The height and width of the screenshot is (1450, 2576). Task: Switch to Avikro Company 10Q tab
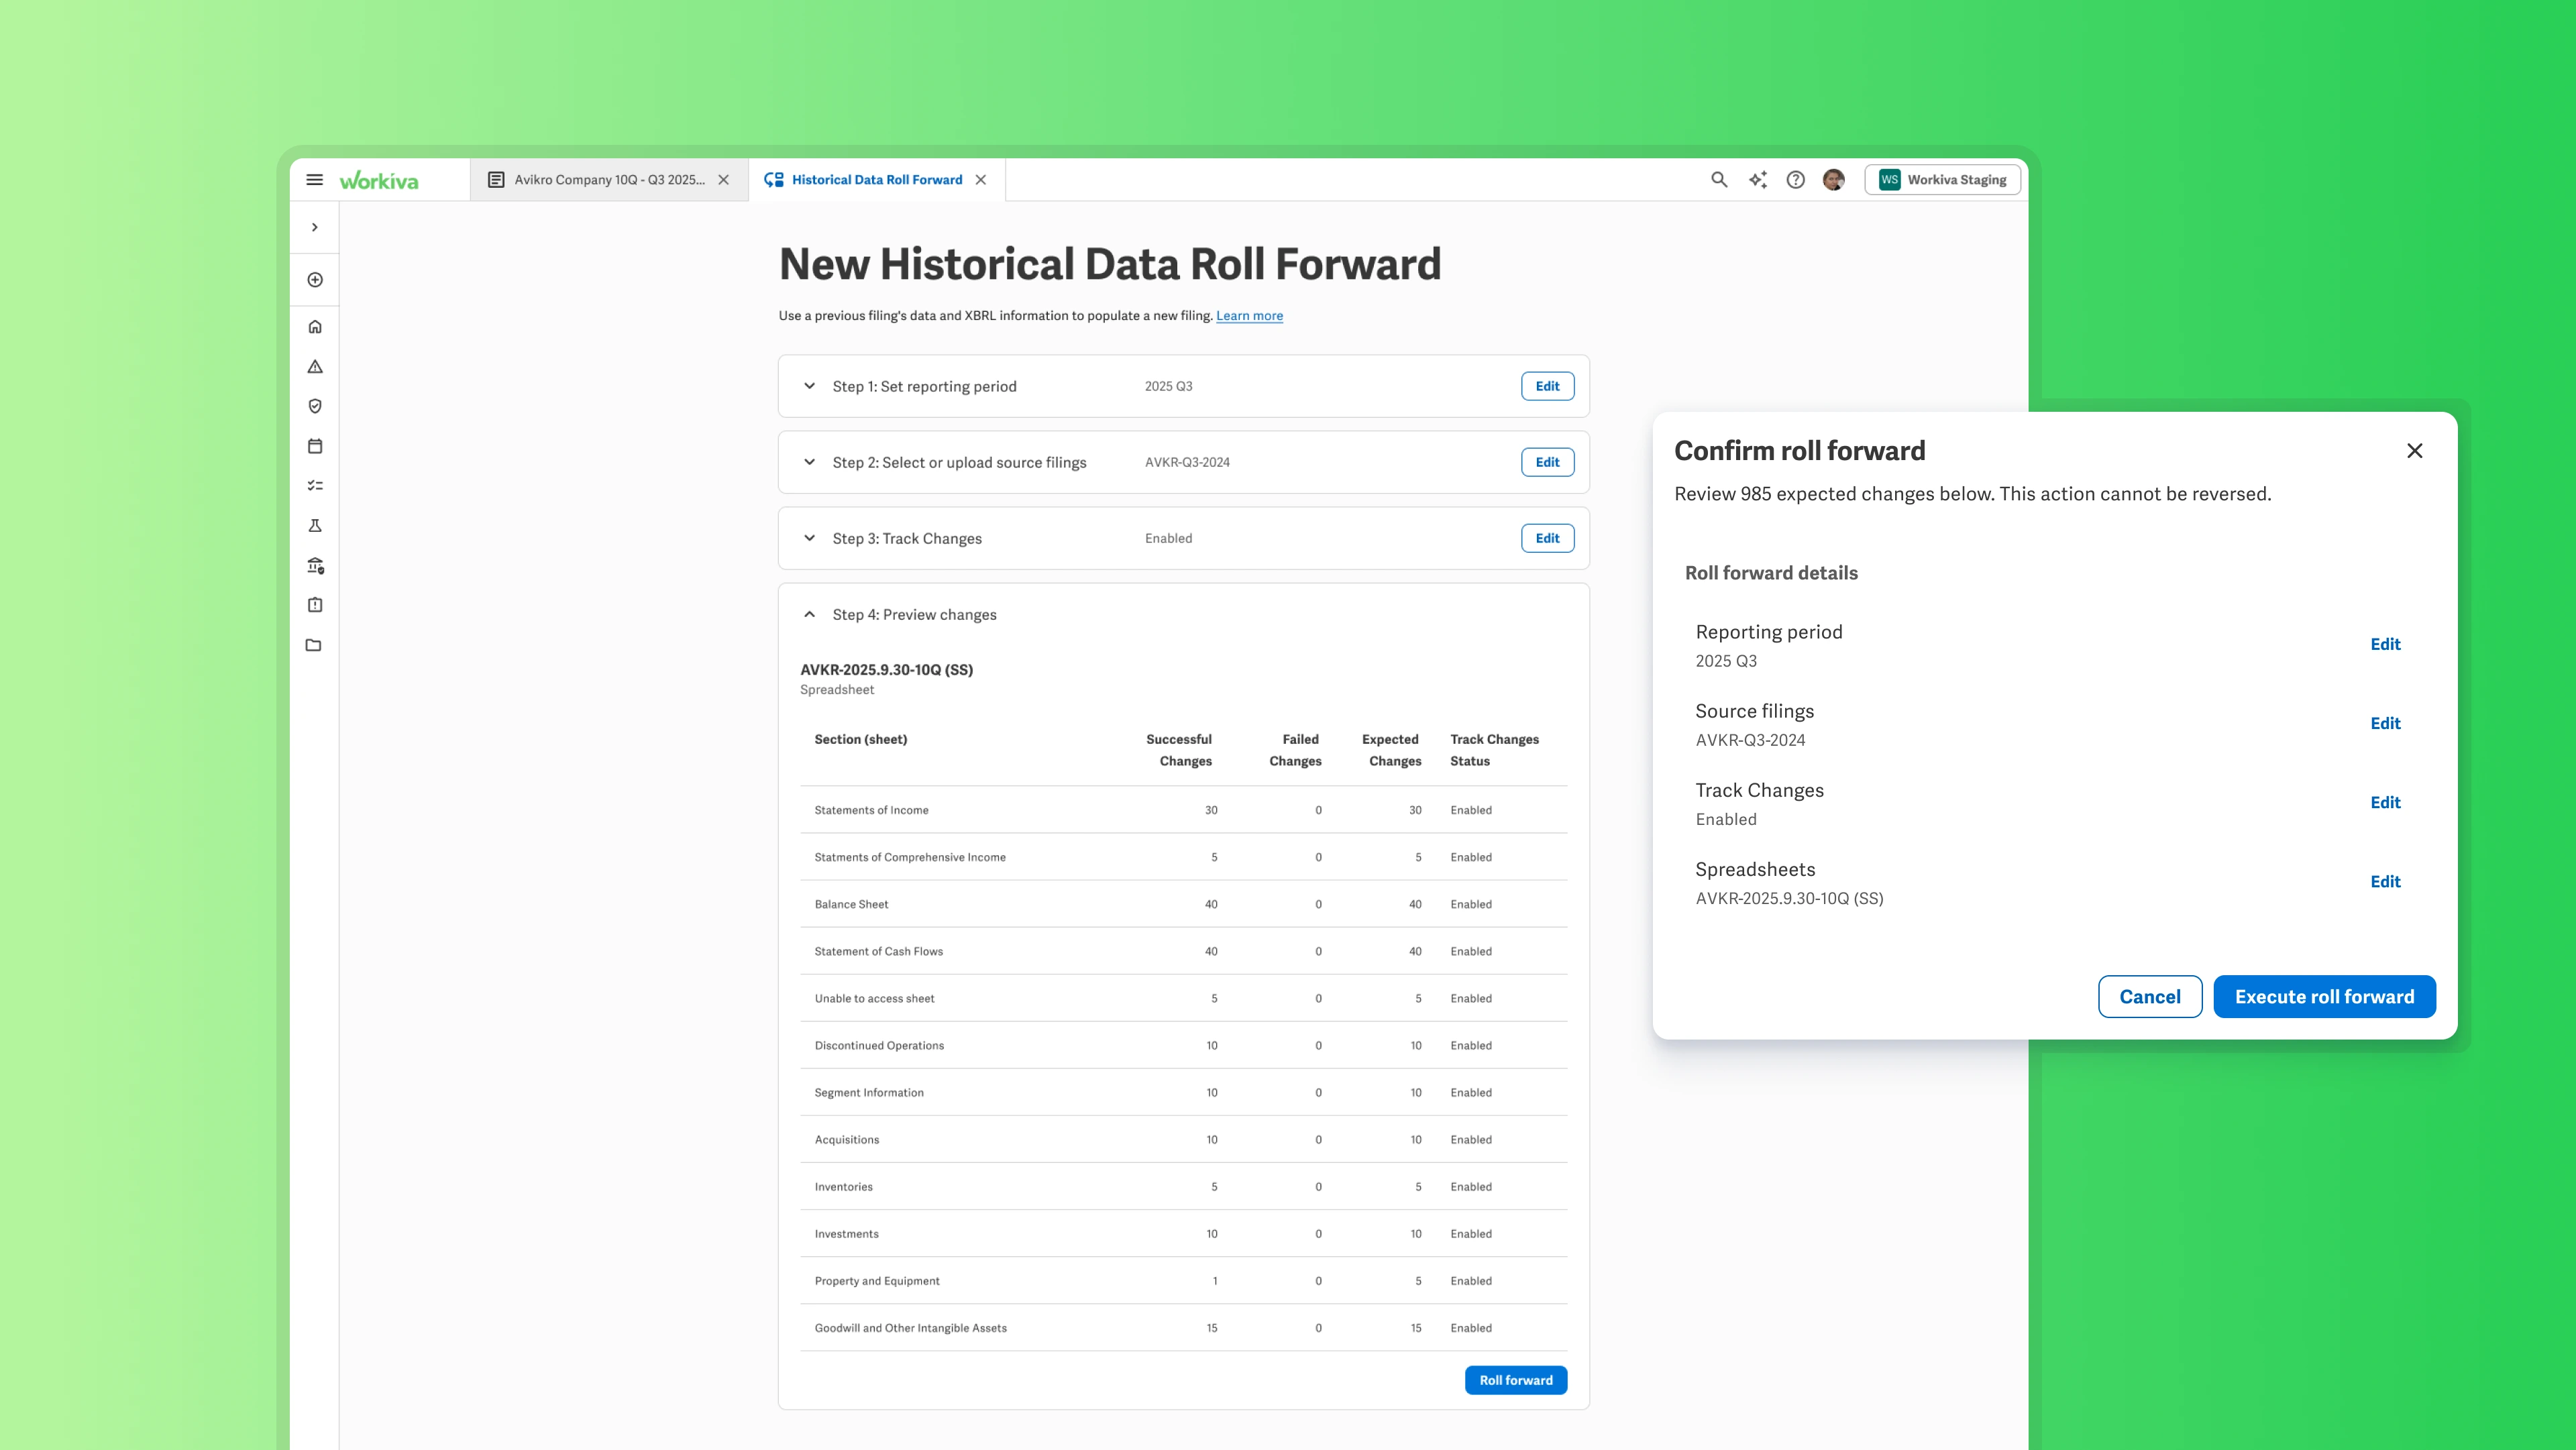tap(609, 180)
